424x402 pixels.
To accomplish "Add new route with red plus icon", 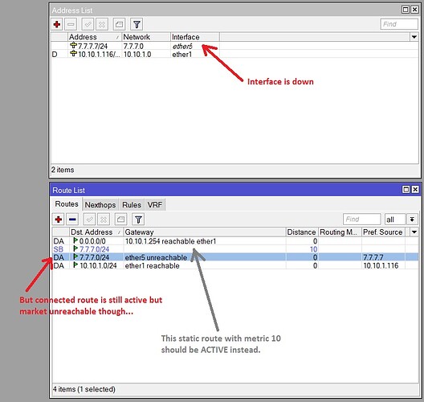I will pos(59,219).
